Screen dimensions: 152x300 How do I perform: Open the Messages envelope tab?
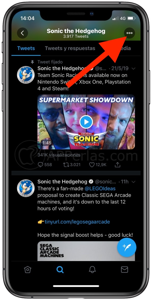(125, 269)
